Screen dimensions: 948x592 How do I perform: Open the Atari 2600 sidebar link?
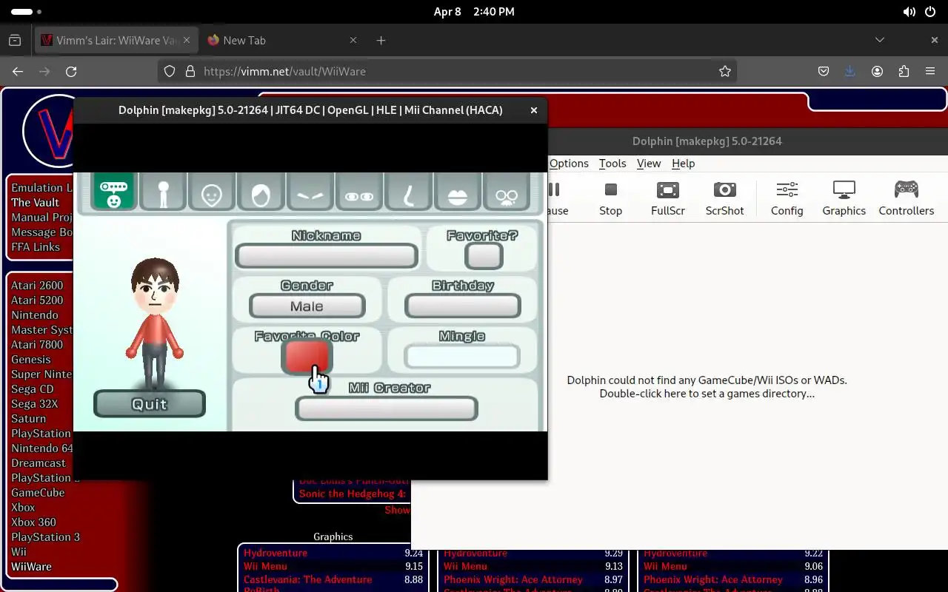37,285
